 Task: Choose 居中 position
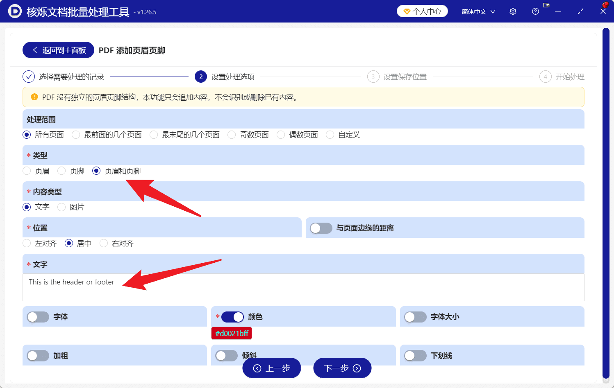[78, 243]
